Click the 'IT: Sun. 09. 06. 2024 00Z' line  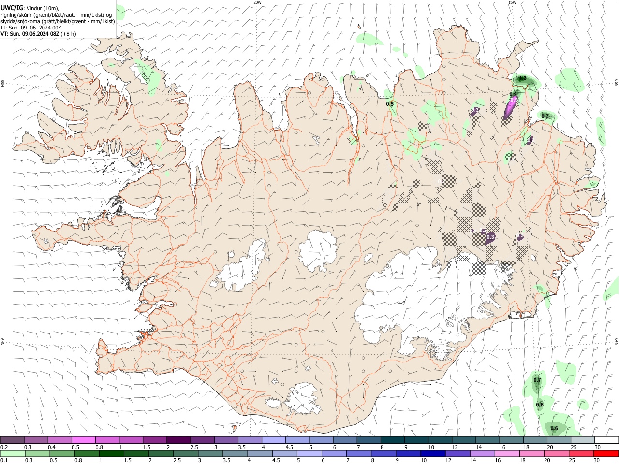31,28
